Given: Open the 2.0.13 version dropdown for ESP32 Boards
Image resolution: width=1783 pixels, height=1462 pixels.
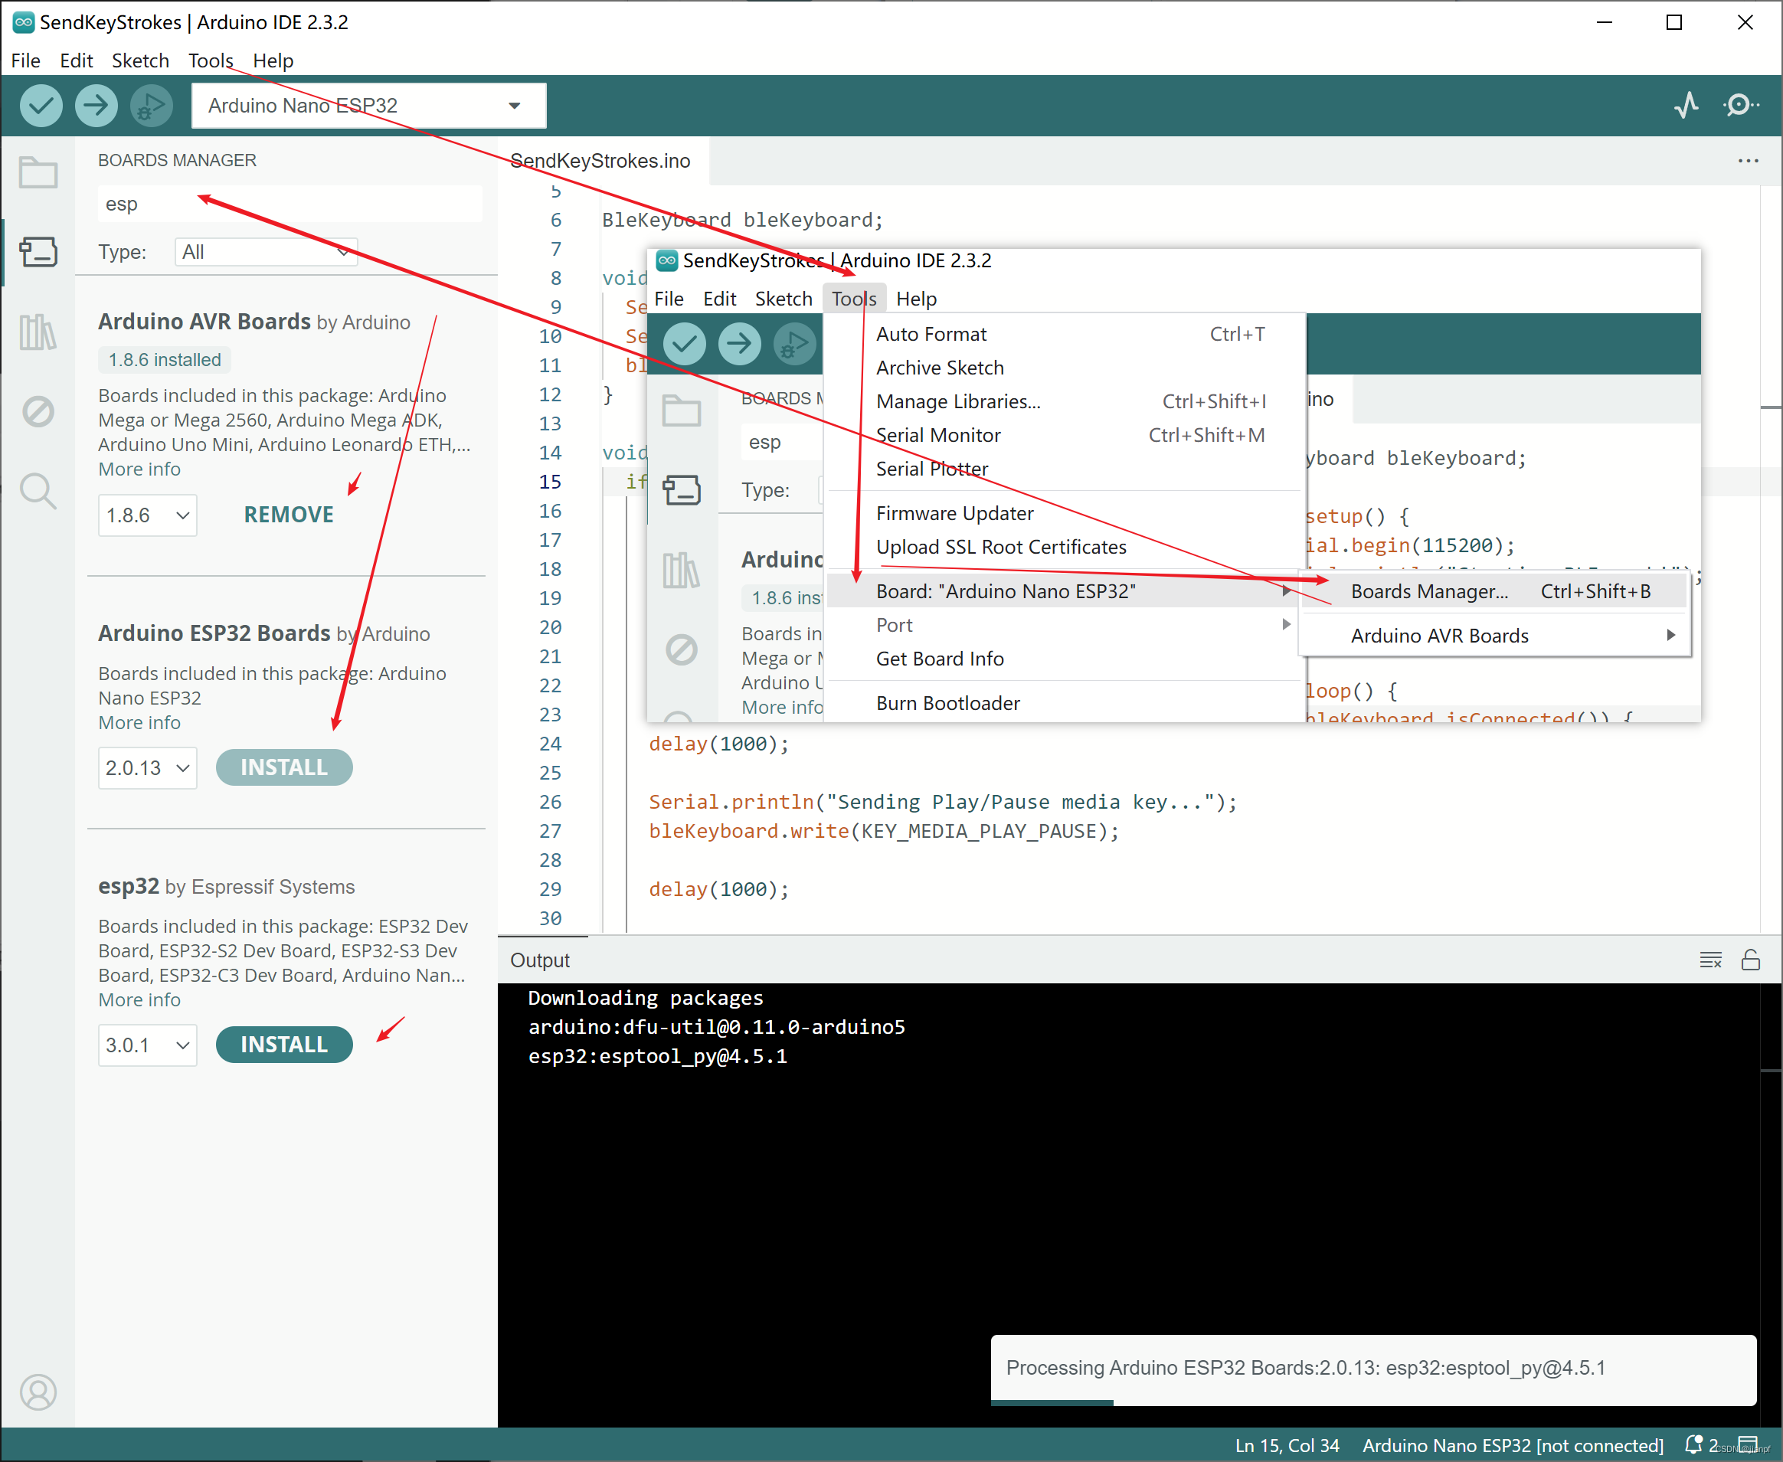Looking at the screenshot, I should [x=147, y=767].
